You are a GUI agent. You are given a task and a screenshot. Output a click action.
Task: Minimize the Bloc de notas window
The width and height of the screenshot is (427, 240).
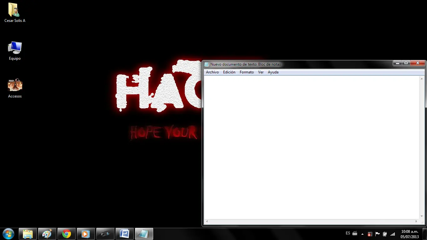pyautogui.click(x=397, y=63)
